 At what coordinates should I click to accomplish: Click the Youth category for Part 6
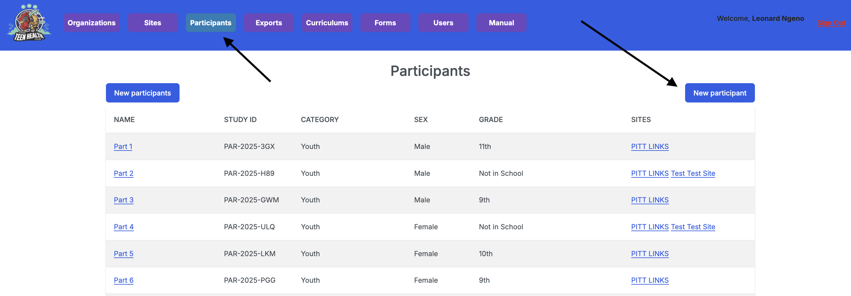coord(310,280)
